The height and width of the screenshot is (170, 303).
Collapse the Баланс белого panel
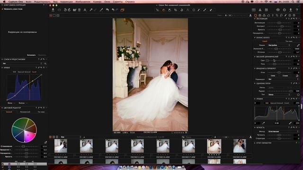(x=255, y=38)
